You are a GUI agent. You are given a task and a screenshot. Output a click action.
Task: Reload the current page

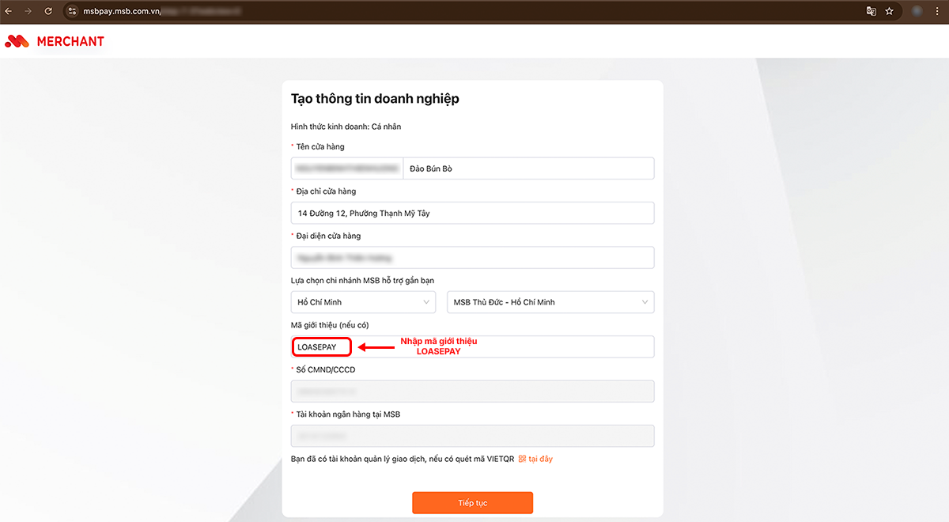(x=48, y=12)
